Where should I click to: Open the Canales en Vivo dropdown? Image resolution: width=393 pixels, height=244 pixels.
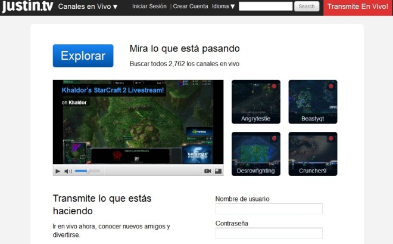pos(88,7)
